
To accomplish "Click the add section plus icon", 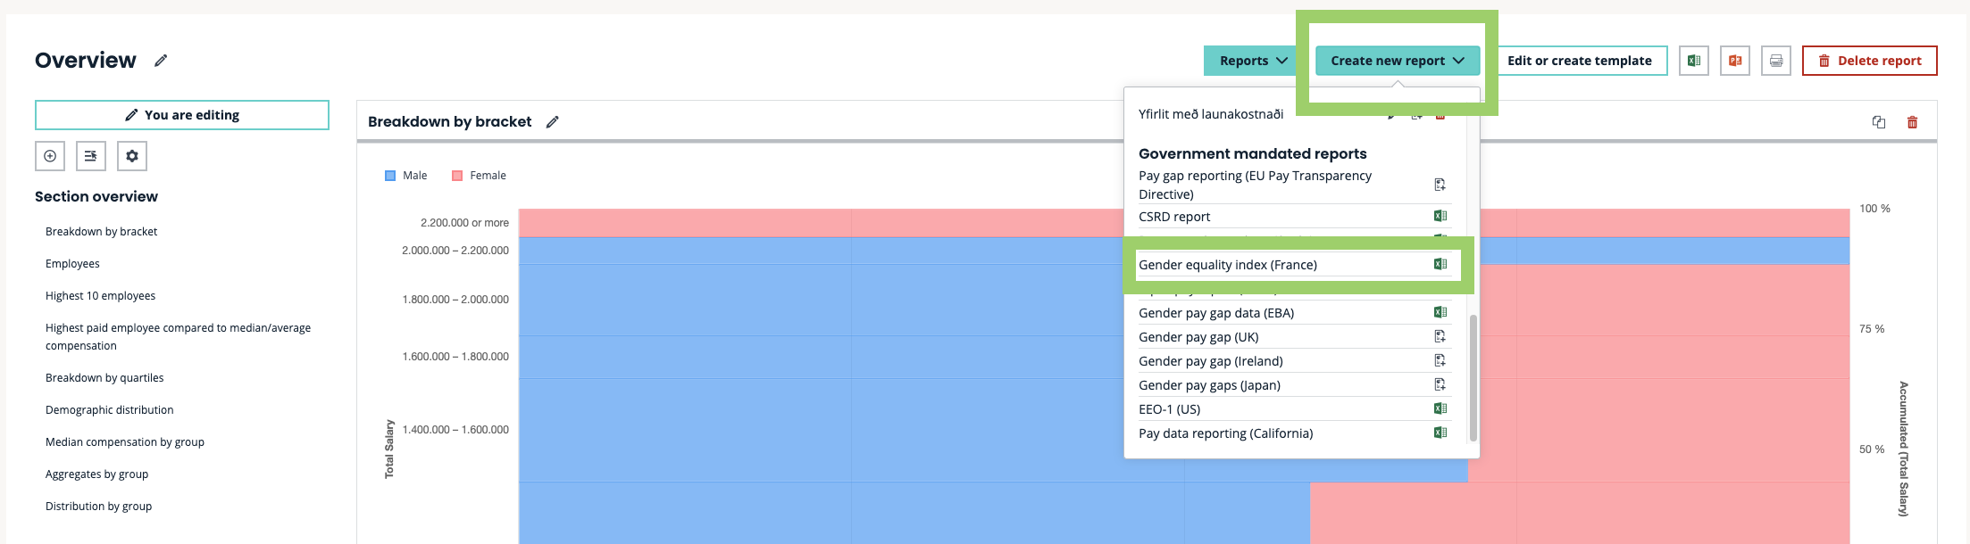I will [x=50, y=156].
